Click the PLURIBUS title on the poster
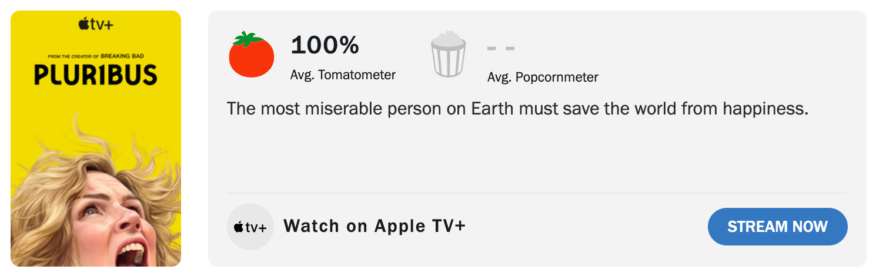The height and width of the screenshot is (276, 876). (95, 75)
